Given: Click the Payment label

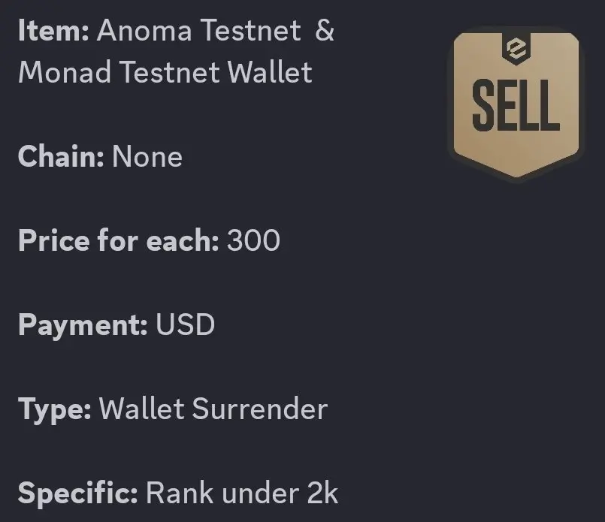Looking at the screenshot, I should click(83, 325).
